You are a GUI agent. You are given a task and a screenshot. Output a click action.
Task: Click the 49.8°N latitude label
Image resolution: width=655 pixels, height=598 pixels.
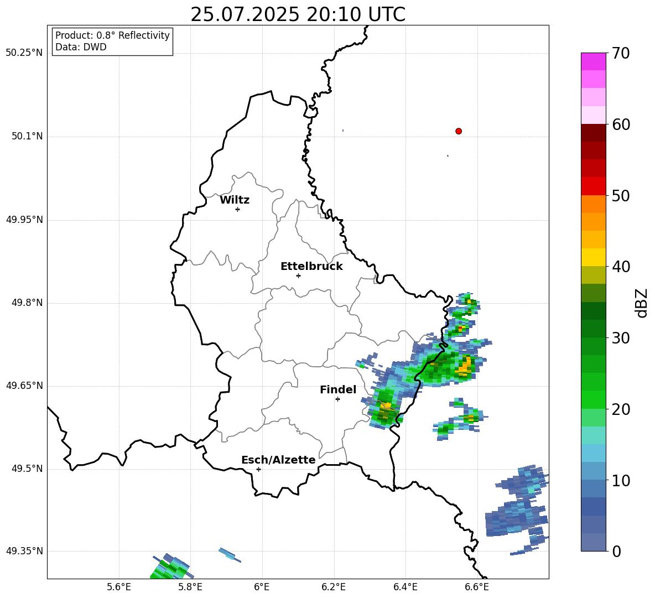pyautogui.click(x=27, y=303)
